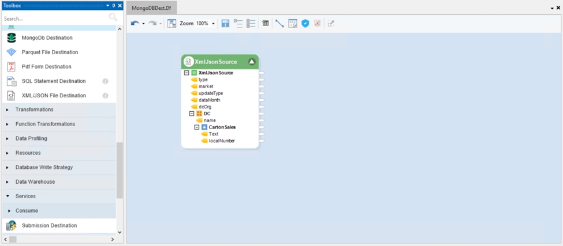
Task: Click the data grid preview icon
Action: point(266,23)
